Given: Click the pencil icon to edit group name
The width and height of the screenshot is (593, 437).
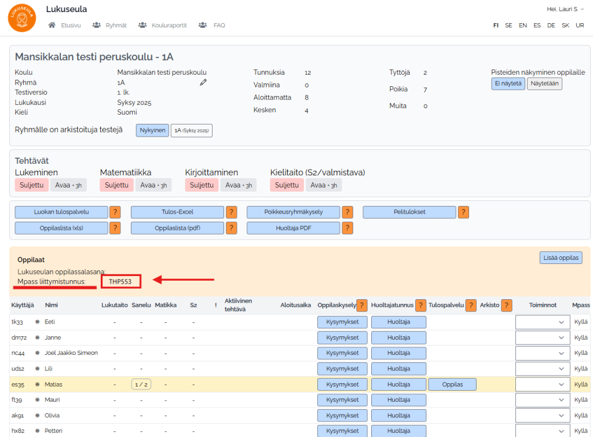Looking at the screenshot, I should point(203,83).
